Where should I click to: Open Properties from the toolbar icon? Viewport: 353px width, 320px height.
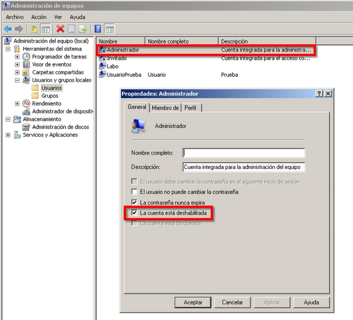click(x=71, y=29)
